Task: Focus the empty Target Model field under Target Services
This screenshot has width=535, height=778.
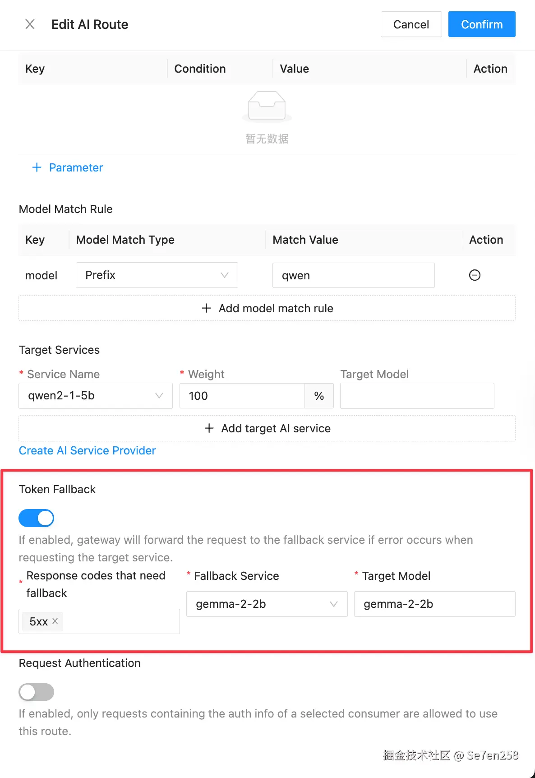Action: [417, 396]
